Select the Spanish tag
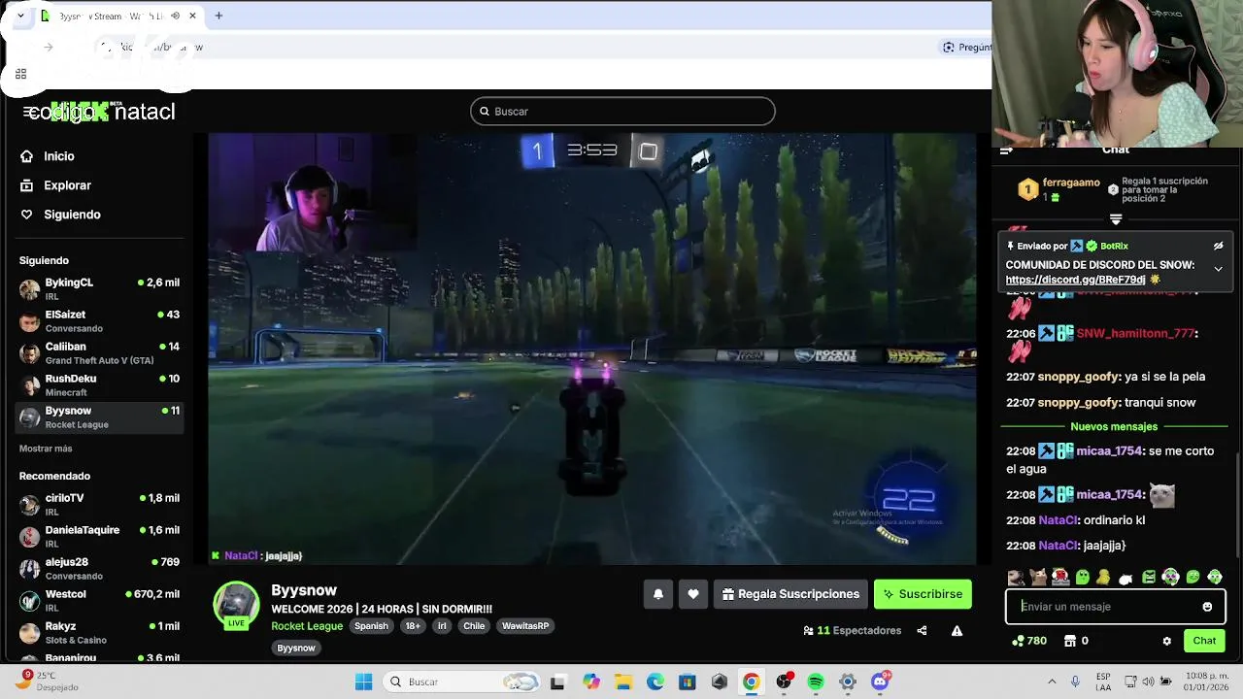1243x699 pixels. (371, 626)
